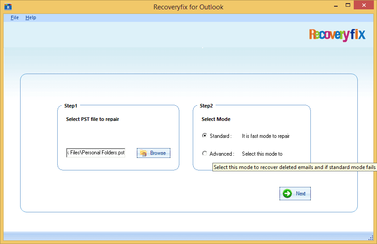Click 'It is fast mode to repair' description
The image size is (377, 244).
click(269, 136)
